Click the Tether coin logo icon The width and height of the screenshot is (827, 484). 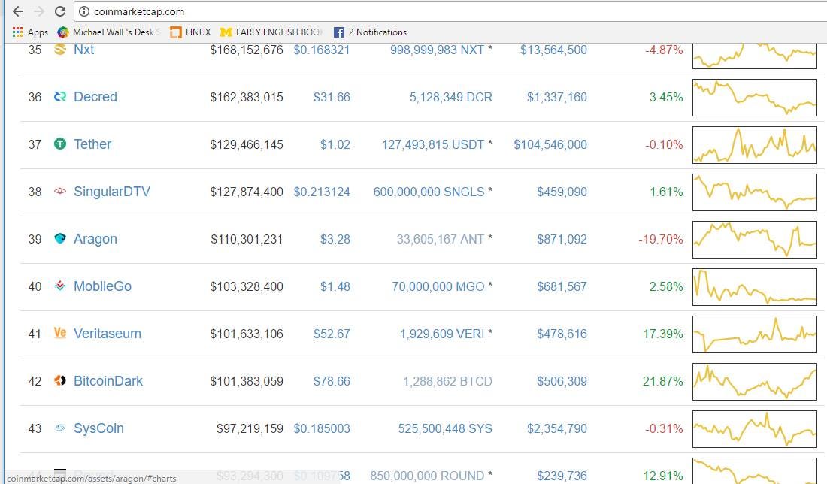click(60, 144)
